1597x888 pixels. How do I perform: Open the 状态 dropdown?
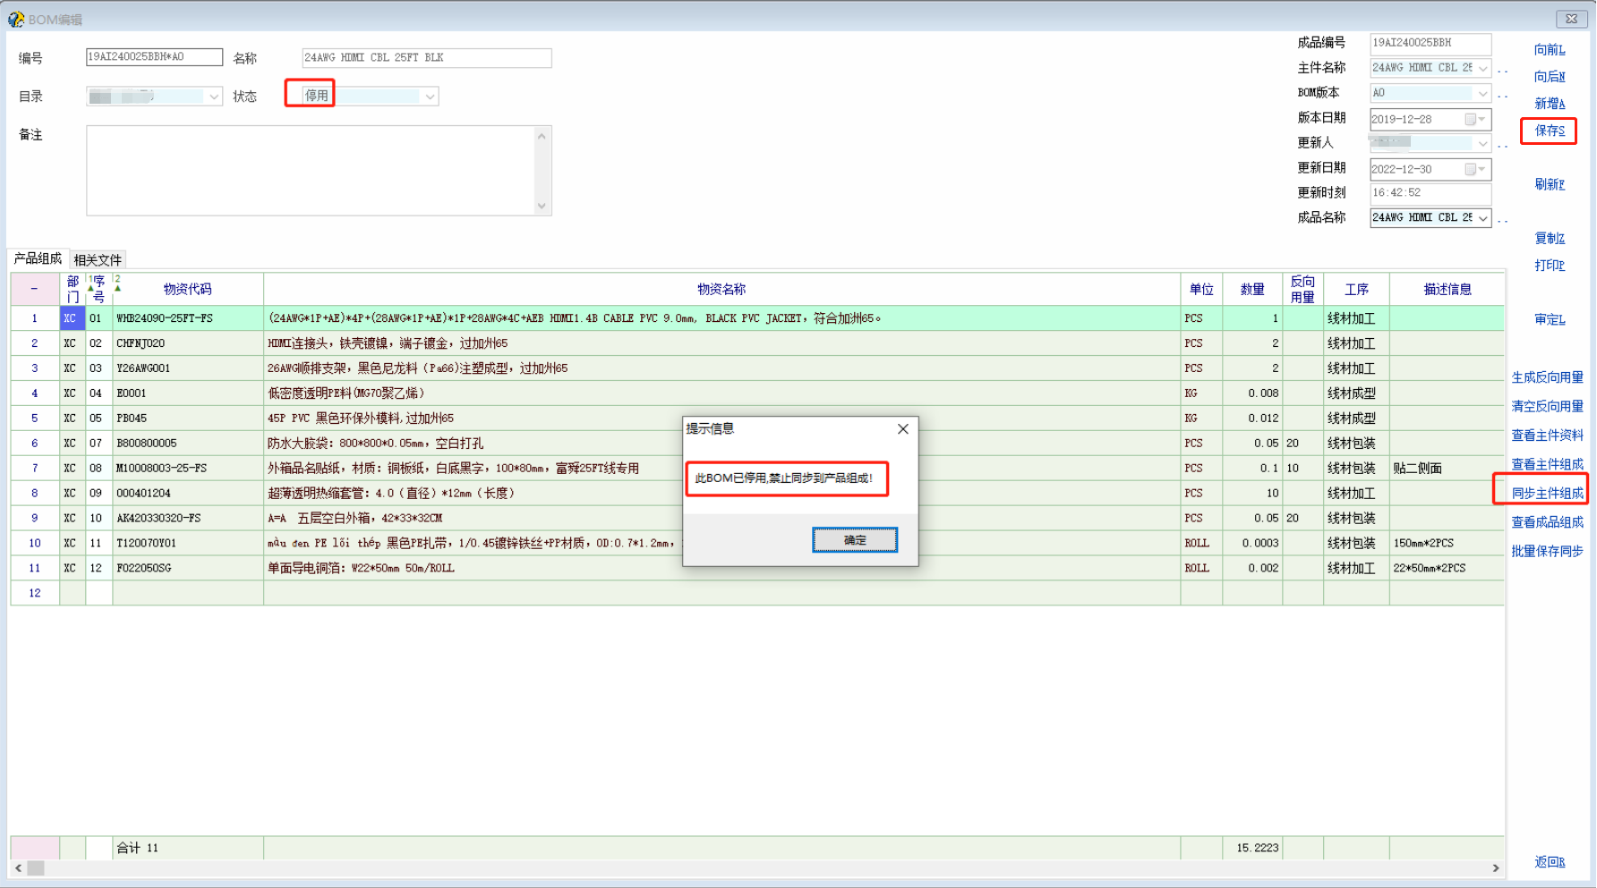[x=430, y=97]
